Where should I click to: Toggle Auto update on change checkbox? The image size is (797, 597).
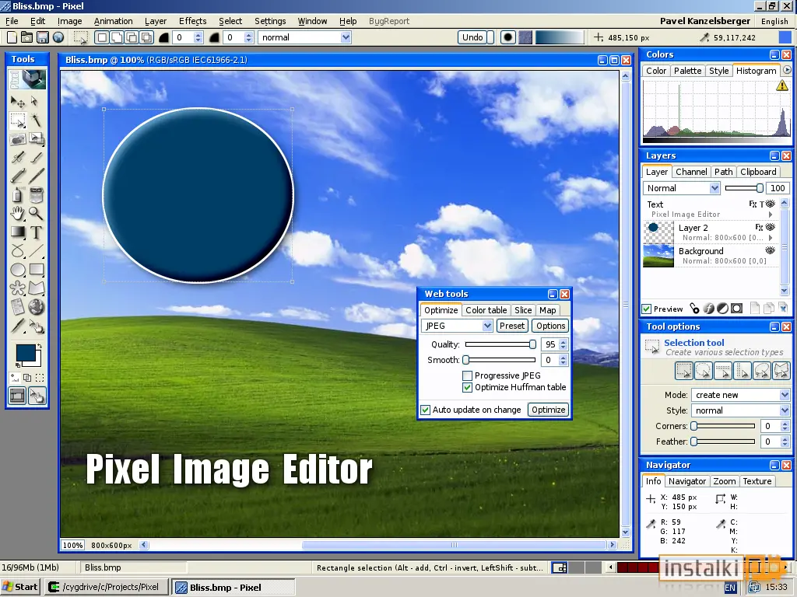[x=426, y=410]
